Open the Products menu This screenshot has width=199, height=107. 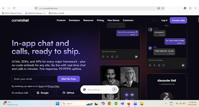(61, 20)
